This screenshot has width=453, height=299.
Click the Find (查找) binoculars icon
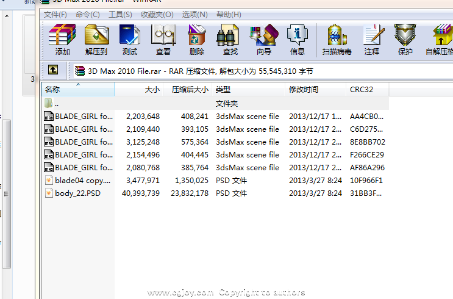[227, 35]
